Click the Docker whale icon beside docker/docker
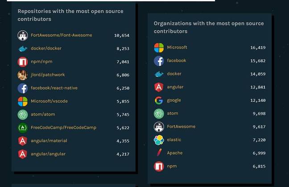289x187 pixels. [23, 48]
